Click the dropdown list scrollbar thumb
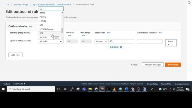The image size is (192, 108). click(62, 31)
